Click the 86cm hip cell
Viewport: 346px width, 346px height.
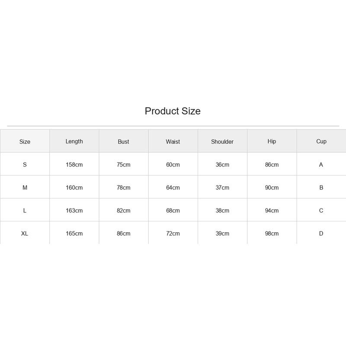[272, 164]
